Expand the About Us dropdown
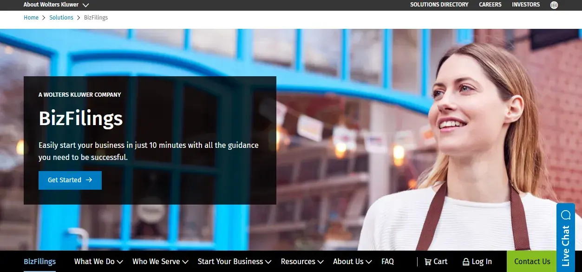582x272 pixels. pyautogui.click(x=353, y=261)
